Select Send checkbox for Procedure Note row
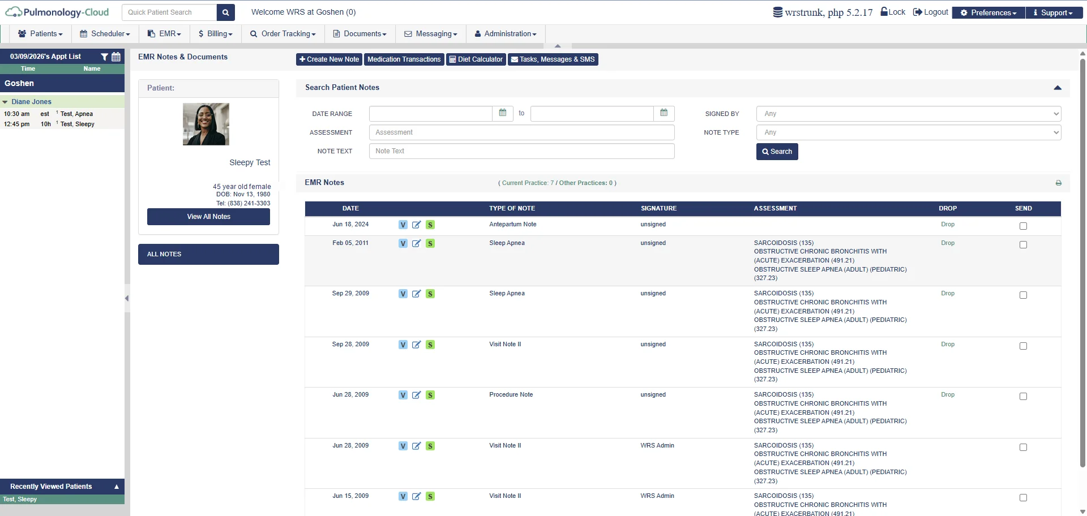The width and height of the screenshot is (1087, 516). click(x=1022, y=397)
